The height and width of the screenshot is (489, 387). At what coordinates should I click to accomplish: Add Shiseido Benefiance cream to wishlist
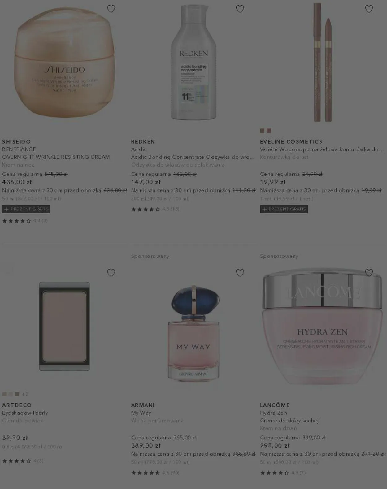(x=111, y=9)
